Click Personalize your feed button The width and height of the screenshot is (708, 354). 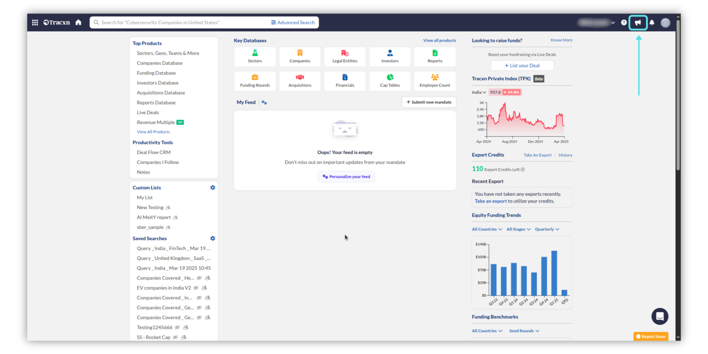click(x=346, y=177)
